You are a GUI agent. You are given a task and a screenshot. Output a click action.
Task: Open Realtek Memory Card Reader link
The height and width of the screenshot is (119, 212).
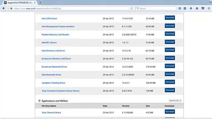click(55, 34)
